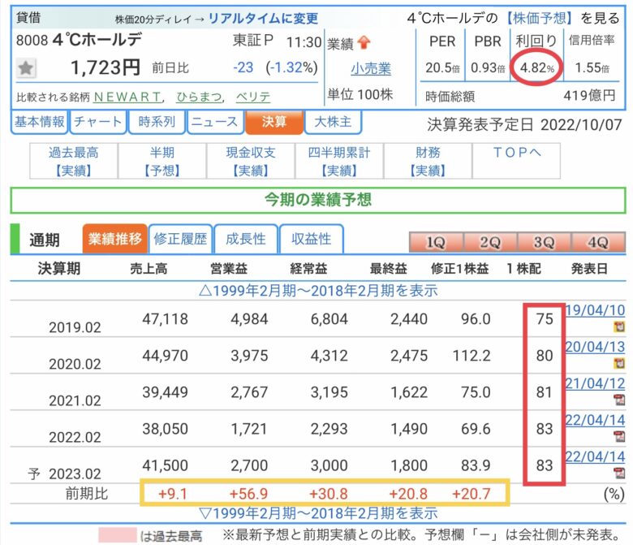Image resolution: width=633 pixels, height=545 pixels.
Task: Select the 業績推移 sub-tab
Action: [115, 239]
